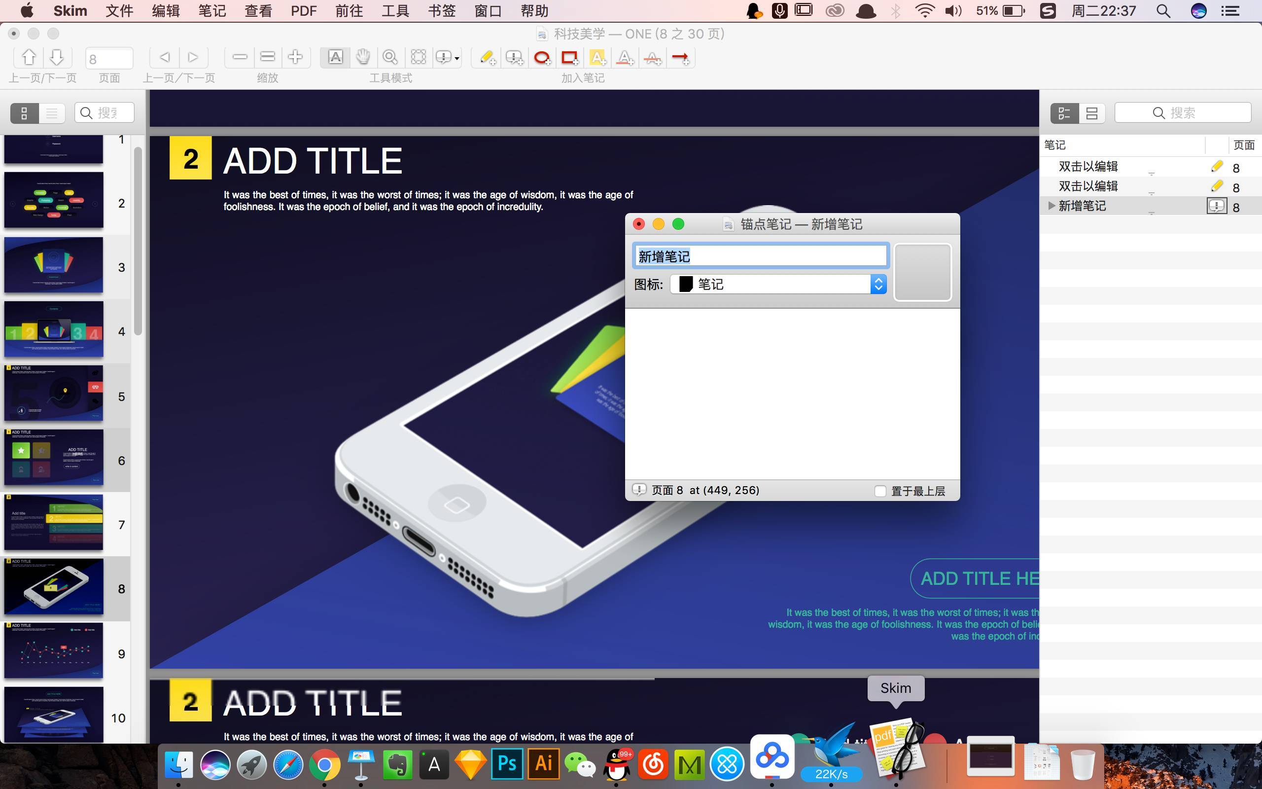
Task: Open page 5 thumbnail in sidebar
Action: point(54,393)
